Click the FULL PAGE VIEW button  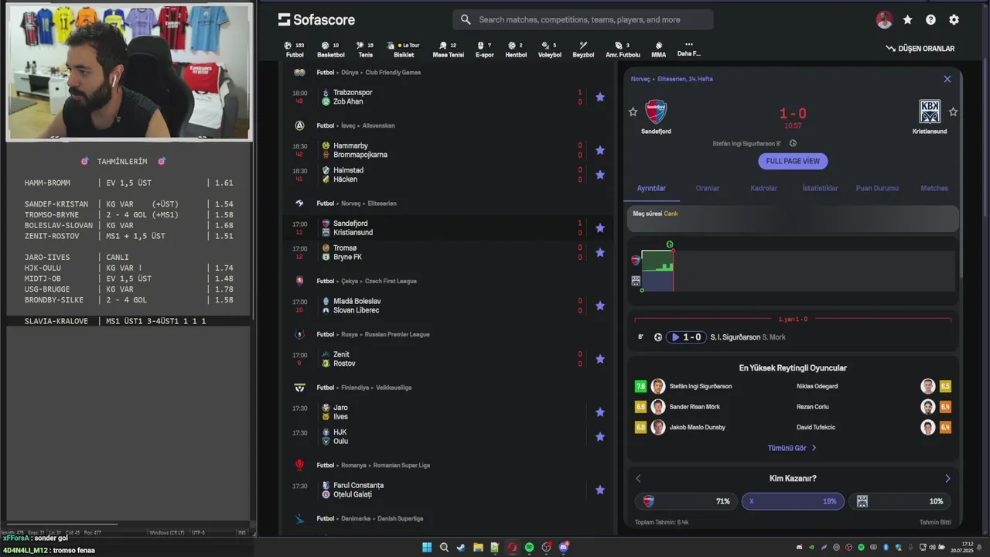coord(793,161)
